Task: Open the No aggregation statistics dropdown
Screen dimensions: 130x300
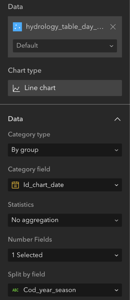Action: tap(65, 220)
